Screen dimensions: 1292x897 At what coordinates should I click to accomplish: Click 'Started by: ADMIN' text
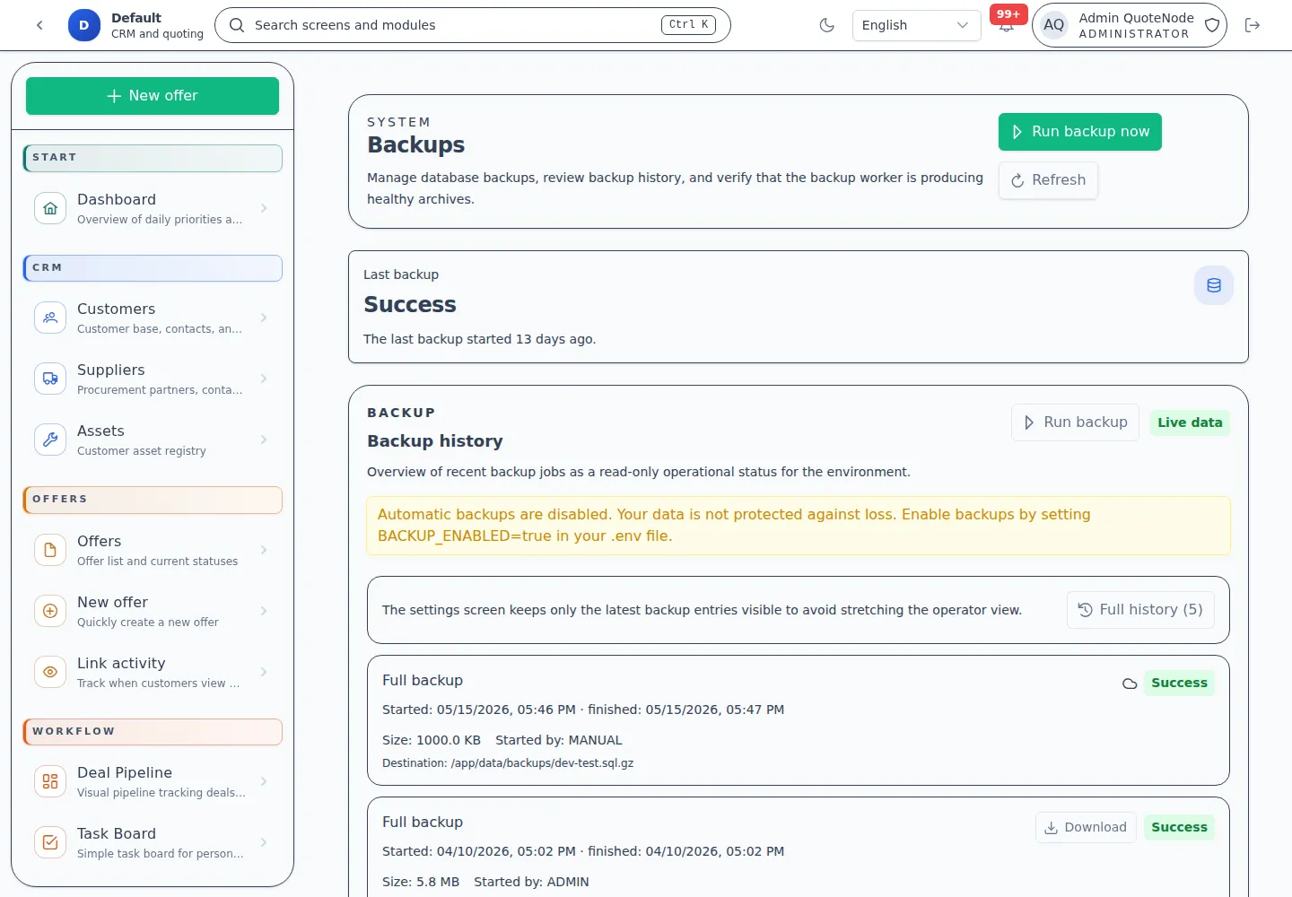531,882
